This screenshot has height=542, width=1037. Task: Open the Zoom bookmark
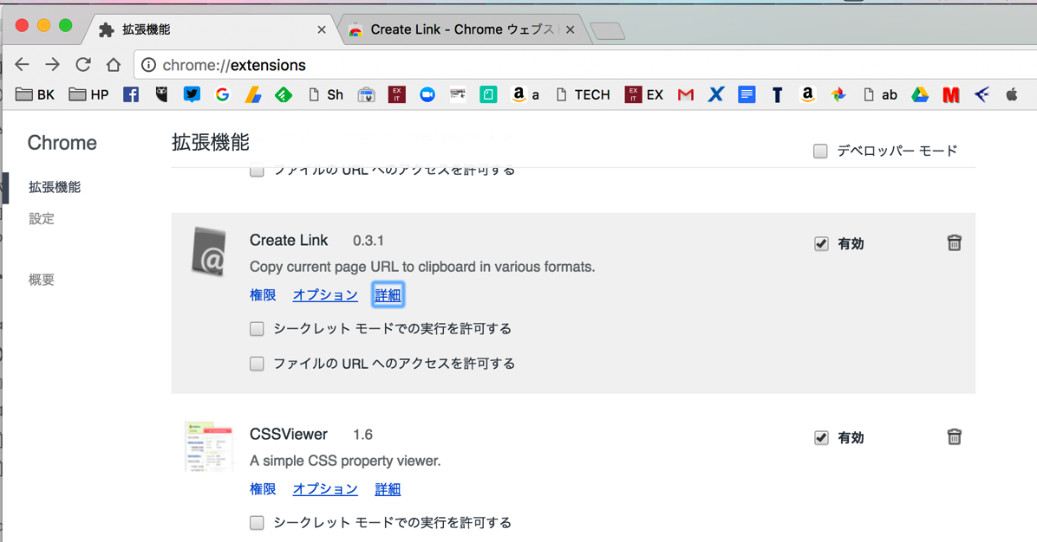[x=427, y=94]
